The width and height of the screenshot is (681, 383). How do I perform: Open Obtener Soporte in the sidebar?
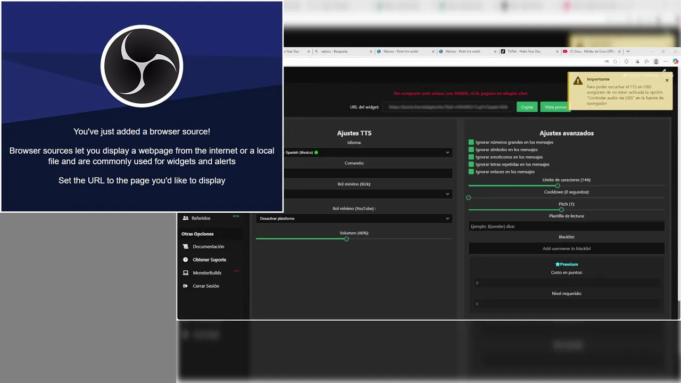(210, 260)
